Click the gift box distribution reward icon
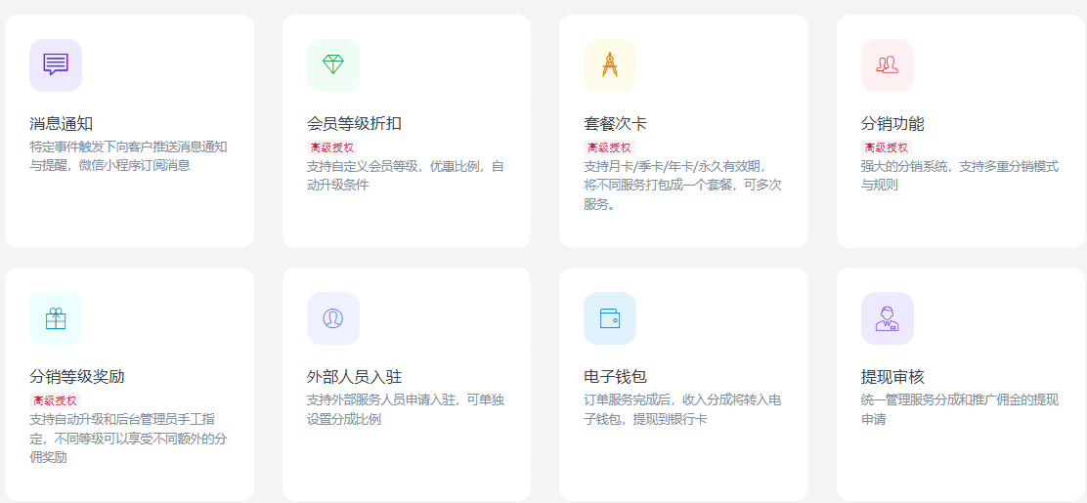 [x=56, y=318]
